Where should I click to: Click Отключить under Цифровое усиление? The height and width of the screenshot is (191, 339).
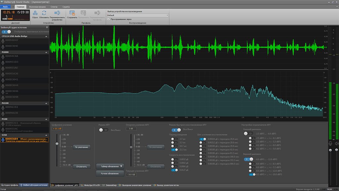(81, 166)
